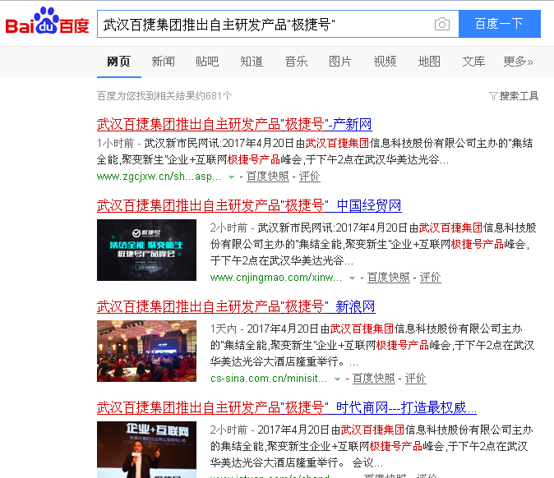The width and height of the screenshot is (554, 478).
Task: Open the 时代商网 result title link
Action: click(x=287, y=407)
